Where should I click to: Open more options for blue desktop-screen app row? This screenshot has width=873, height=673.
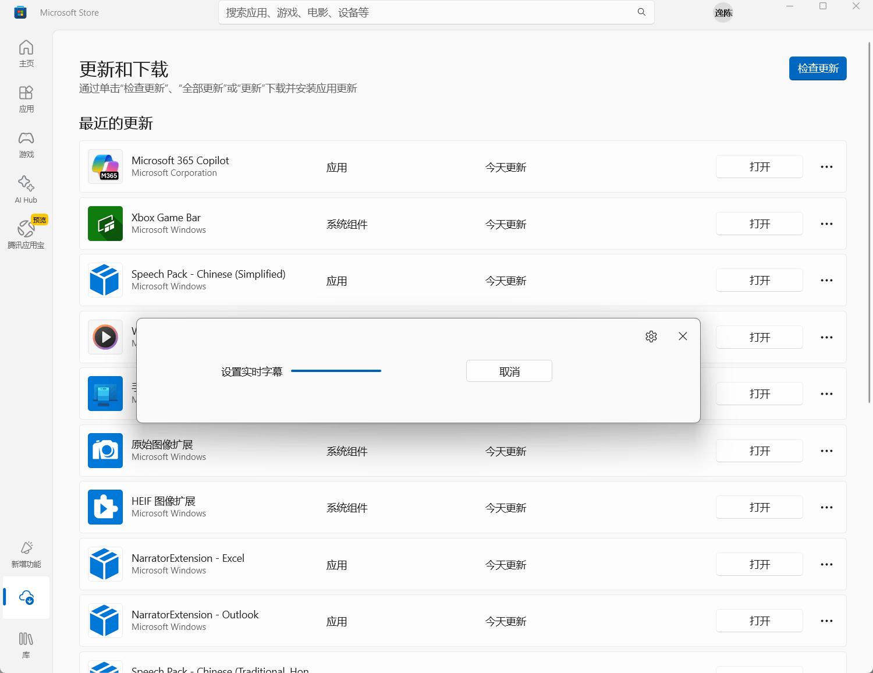(x=826, y=394)
